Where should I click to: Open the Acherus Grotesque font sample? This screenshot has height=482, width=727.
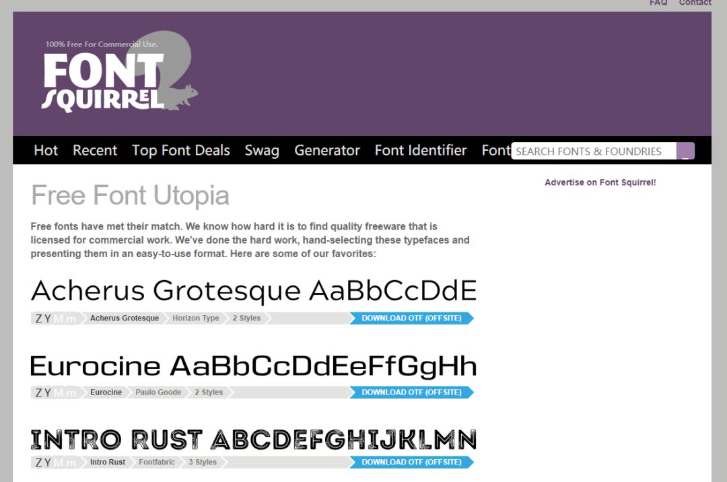pos(254,291)
